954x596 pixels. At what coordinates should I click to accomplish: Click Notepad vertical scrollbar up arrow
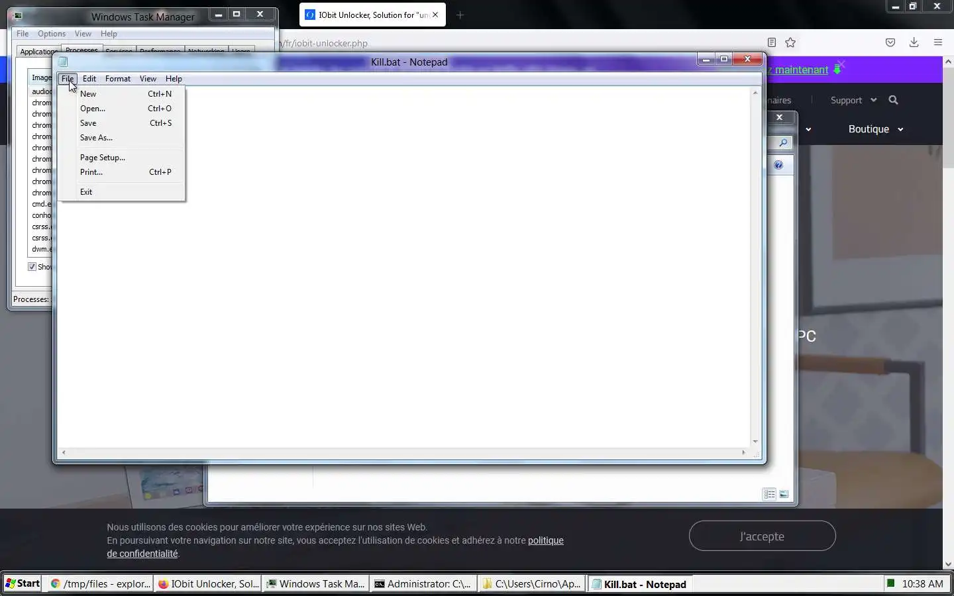(x=755, y=93)
